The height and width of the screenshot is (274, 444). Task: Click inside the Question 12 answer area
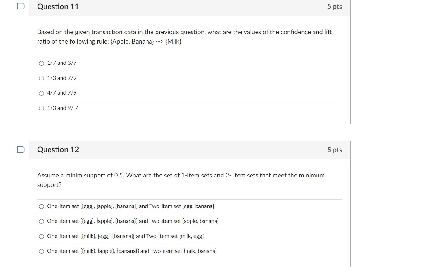pos(189,229)
